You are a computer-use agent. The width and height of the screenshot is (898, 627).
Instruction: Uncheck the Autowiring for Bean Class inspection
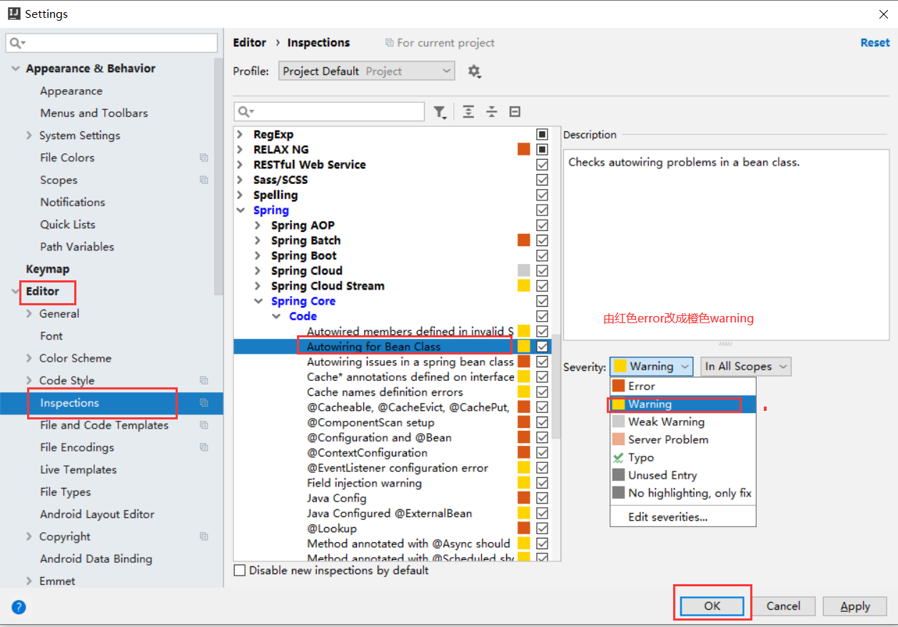[x=542, y=346]
